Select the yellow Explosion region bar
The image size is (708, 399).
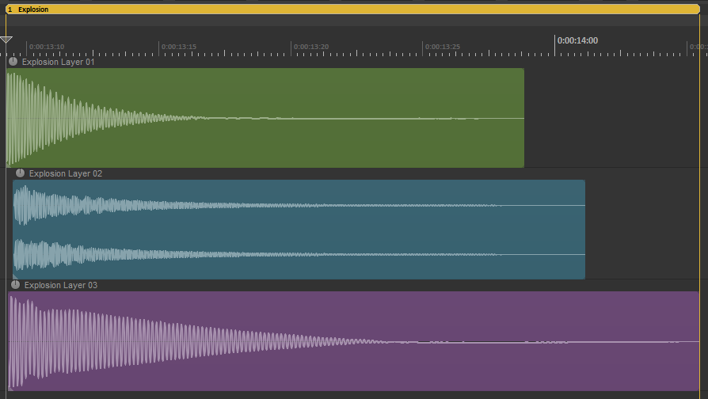[352, 9]
